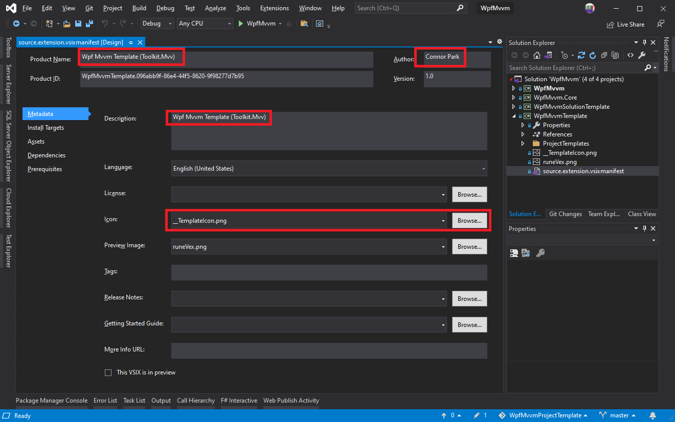Save the current file with disk icon

click(78, 24)
